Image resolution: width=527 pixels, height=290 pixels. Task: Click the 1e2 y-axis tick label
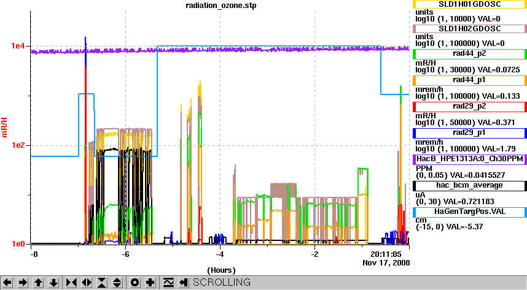(18, 145)
